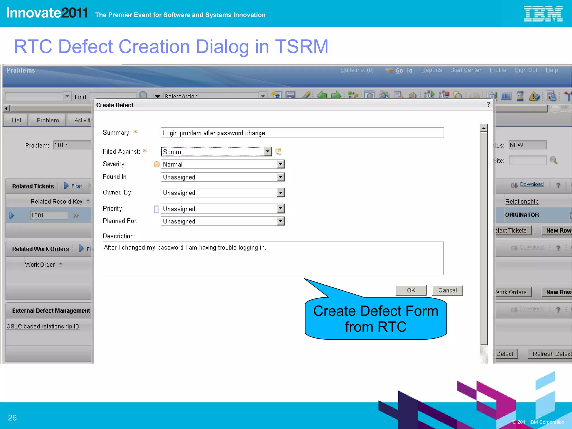
Task: Open the Priority dropdown
Action: [281, 208]
